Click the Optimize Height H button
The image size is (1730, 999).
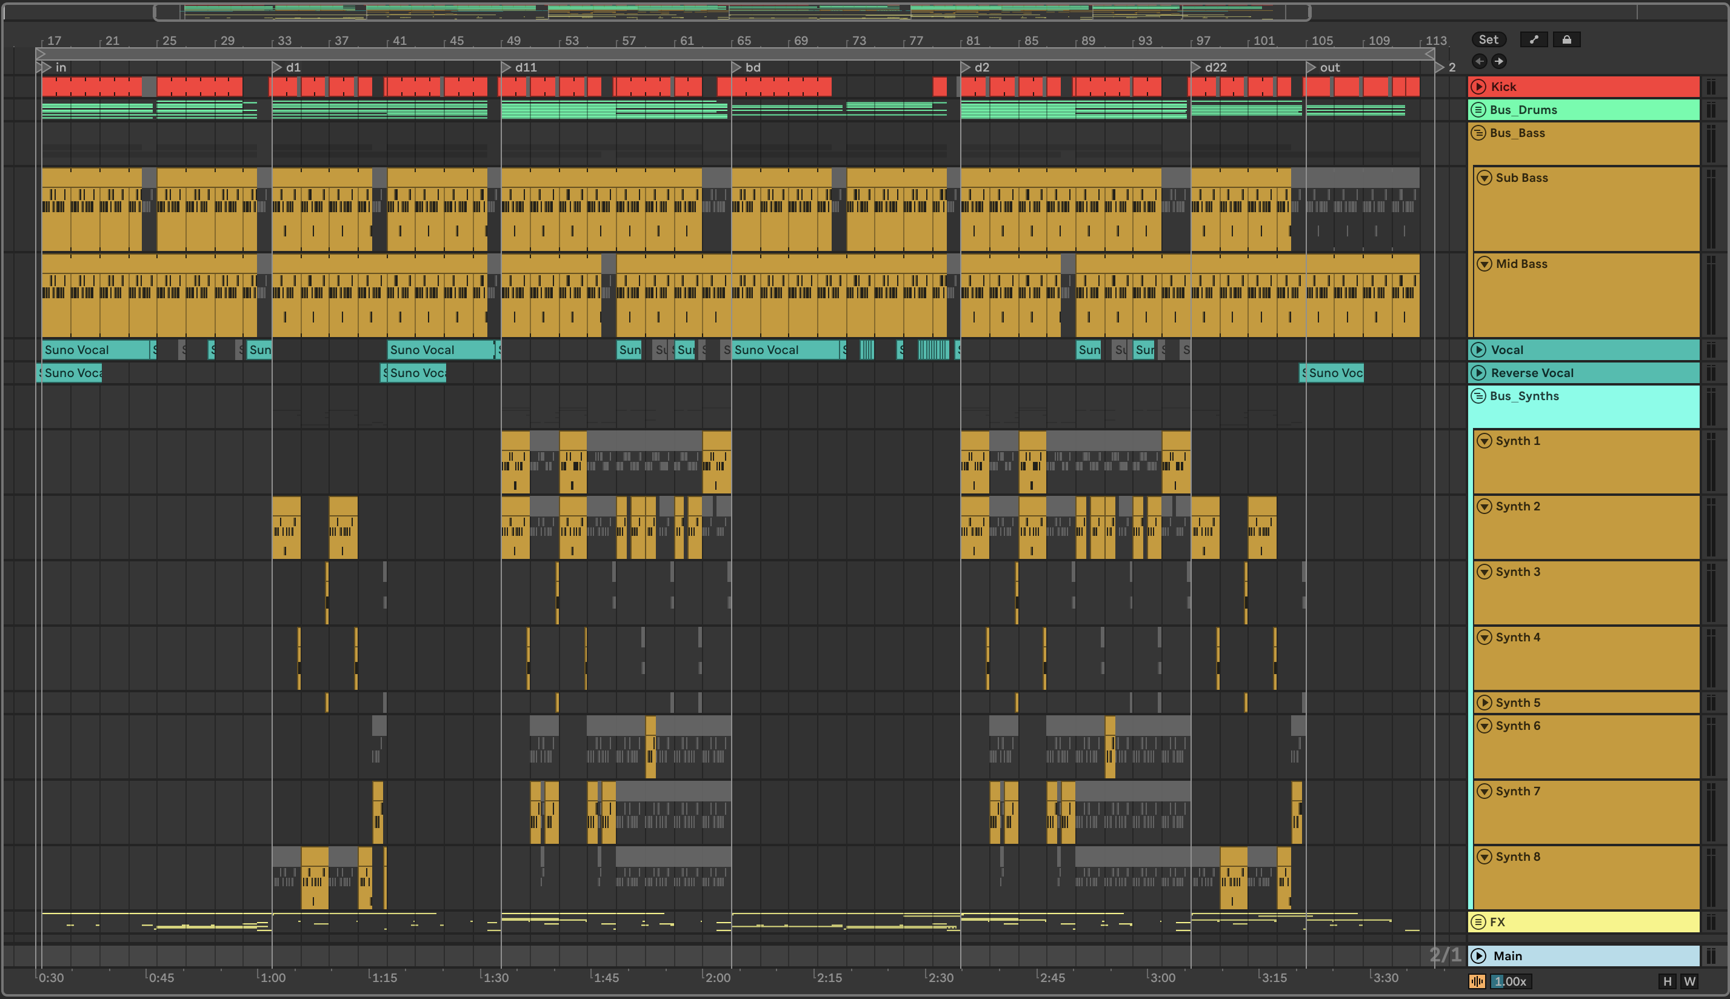[1667, 981]
